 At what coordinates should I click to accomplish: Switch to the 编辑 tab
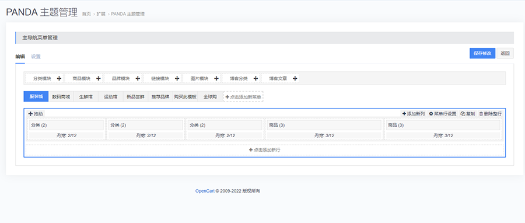pos(20,57)
